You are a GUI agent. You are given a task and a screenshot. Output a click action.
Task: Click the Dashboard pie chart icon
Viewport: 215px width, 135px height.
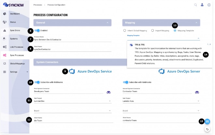tap(5, 14)
